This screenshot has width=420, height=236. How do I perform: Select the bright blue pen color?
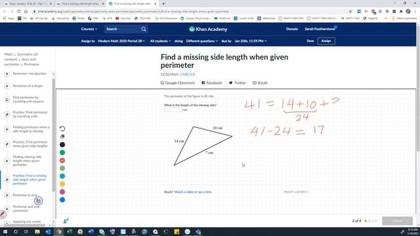[x=62, y=199]
